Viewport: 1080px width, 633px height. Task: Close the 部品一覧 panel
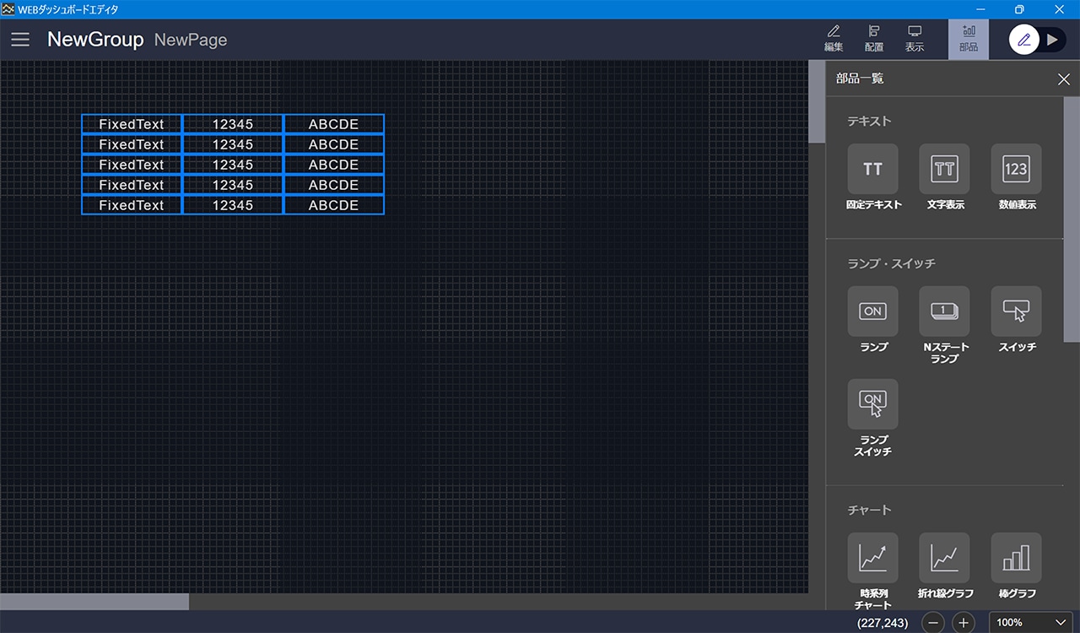point(1063,79)
